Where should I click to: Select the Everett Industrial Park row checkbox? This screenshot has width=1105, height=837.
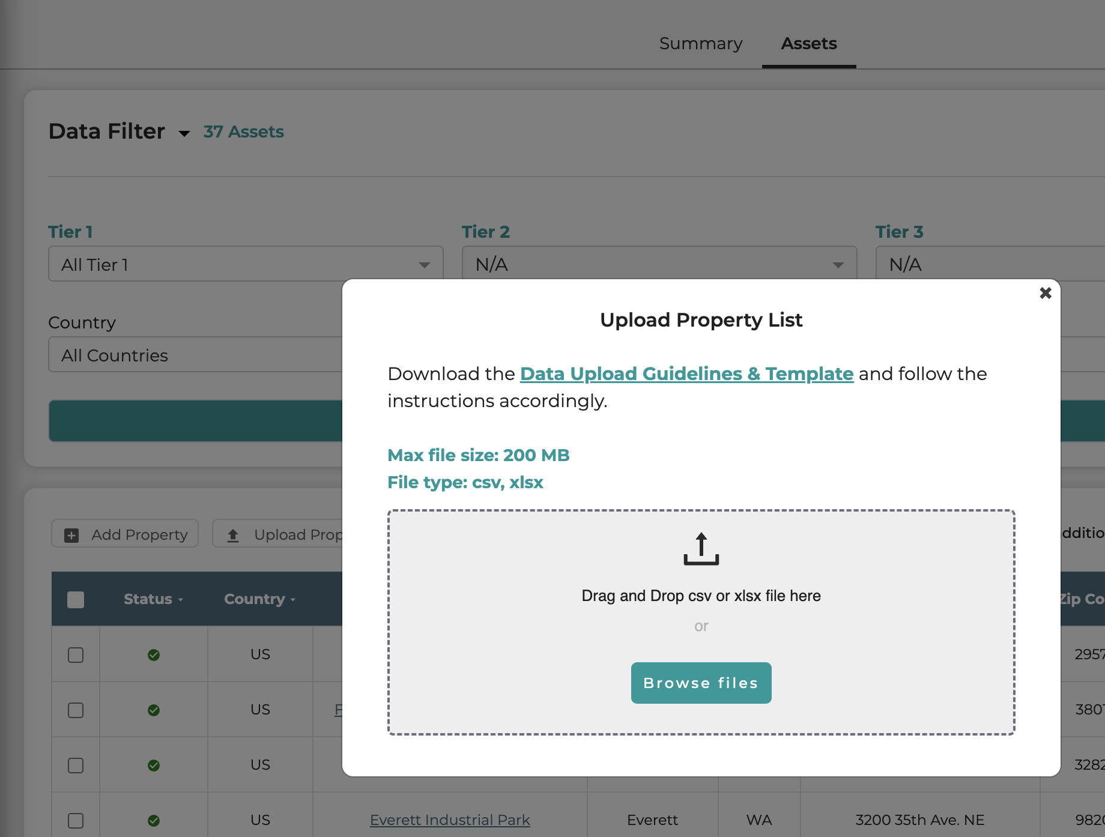(76, 820)
